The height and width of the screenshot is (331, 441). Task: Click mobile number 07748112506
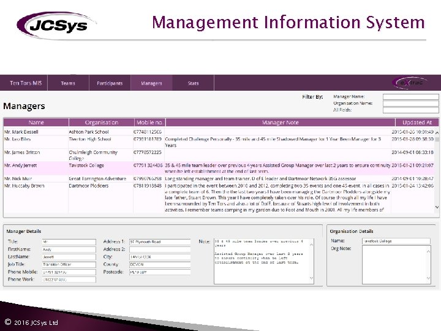point(148,132)
